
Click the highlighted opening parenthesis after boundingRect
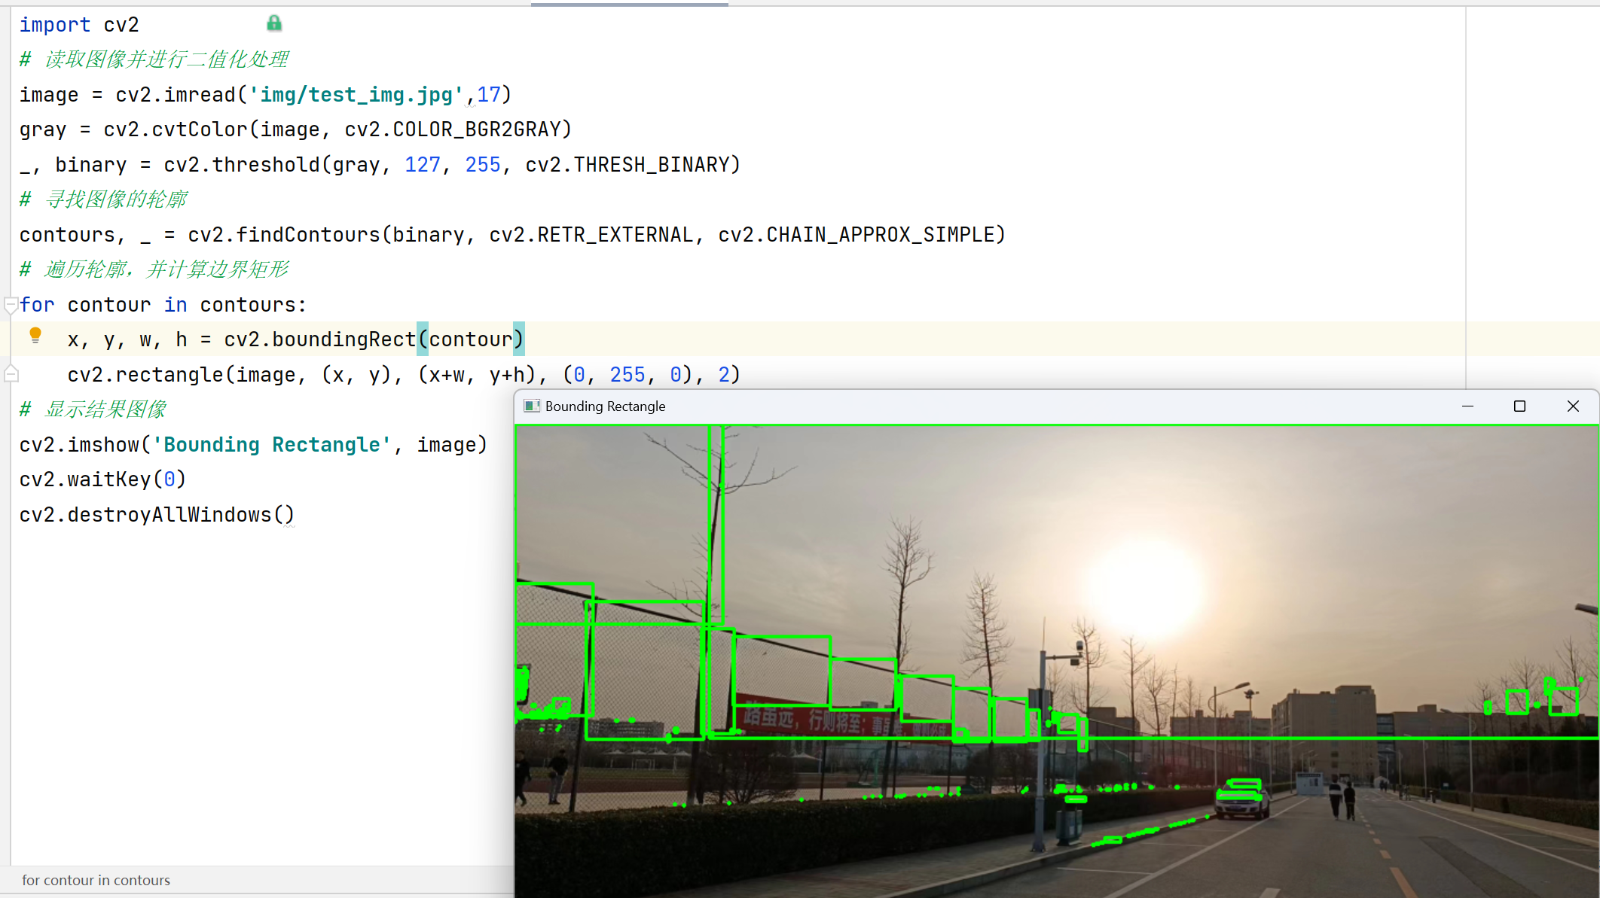(423, 339)
